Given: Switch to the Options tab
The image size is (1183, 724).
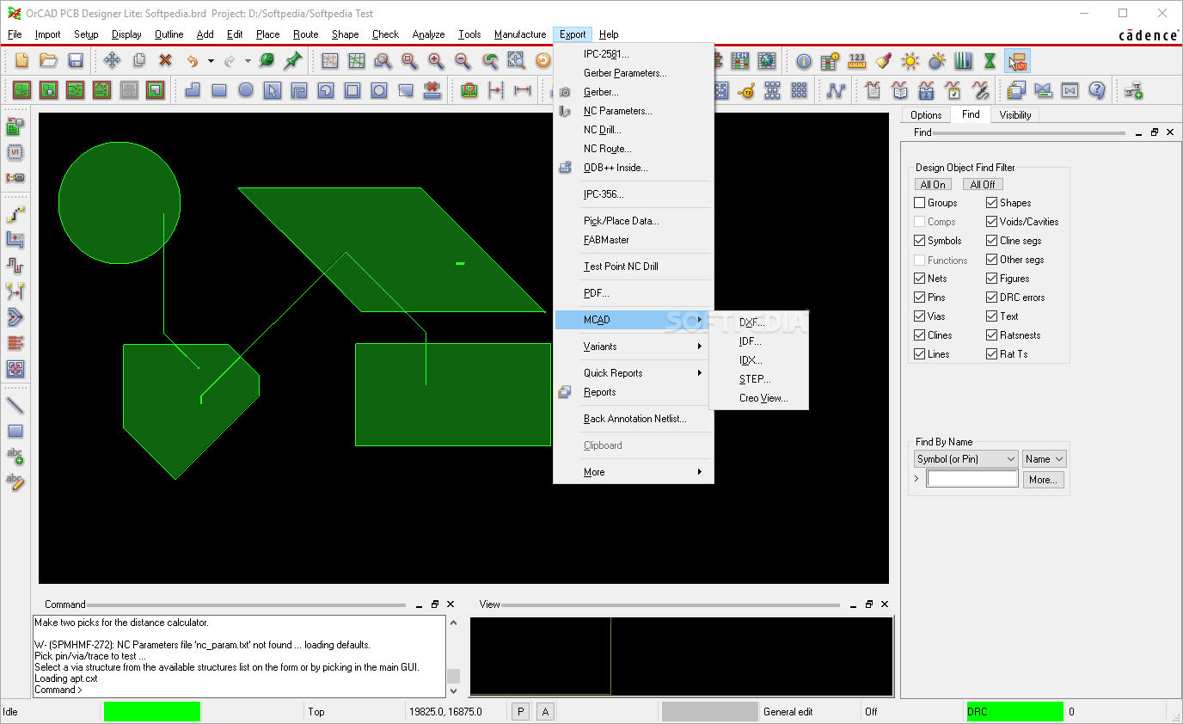Looking at the screenshot, I should tap(926, 115).
